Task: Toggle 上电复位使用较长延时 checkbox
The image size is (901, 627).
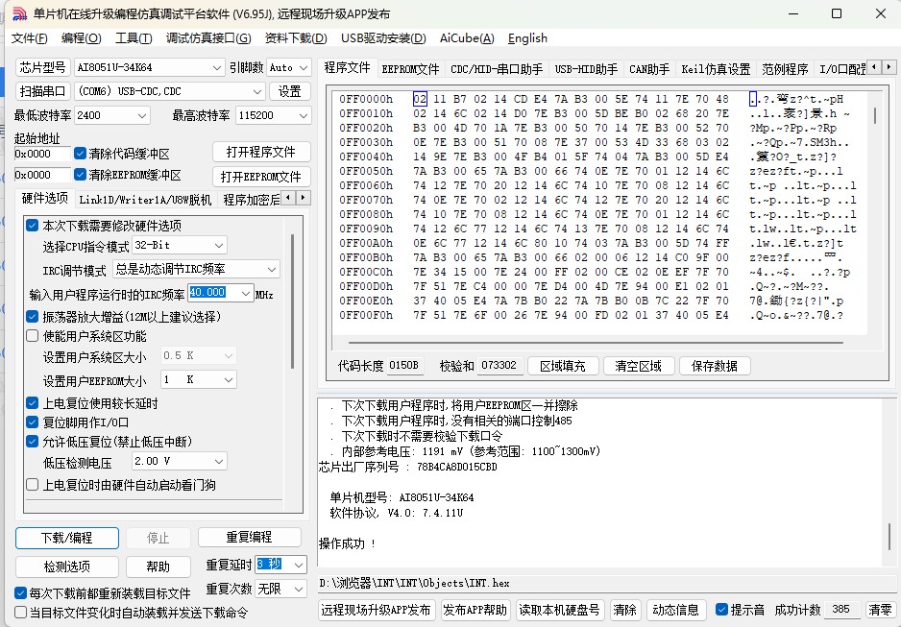Action: [x=33, y=403]
